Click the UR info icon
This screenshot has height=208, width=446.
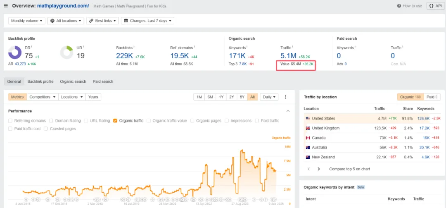pyautogui.click(x=83, y=47)
